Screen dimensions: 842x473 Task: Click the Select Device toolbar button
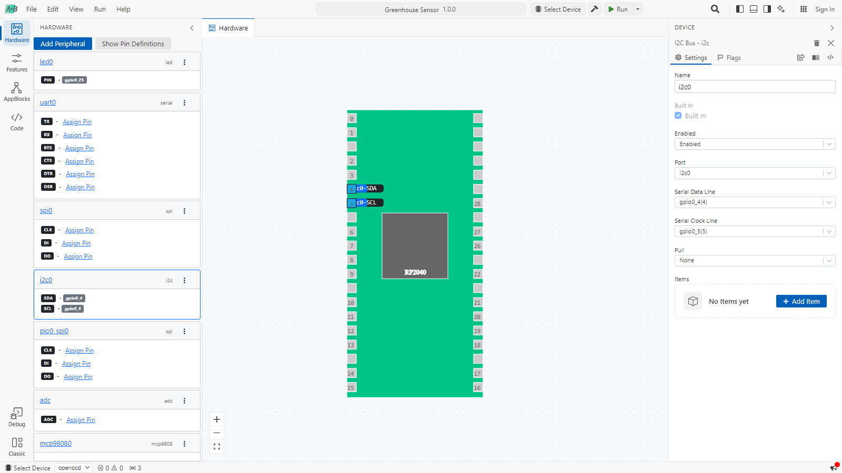[558, 9]
